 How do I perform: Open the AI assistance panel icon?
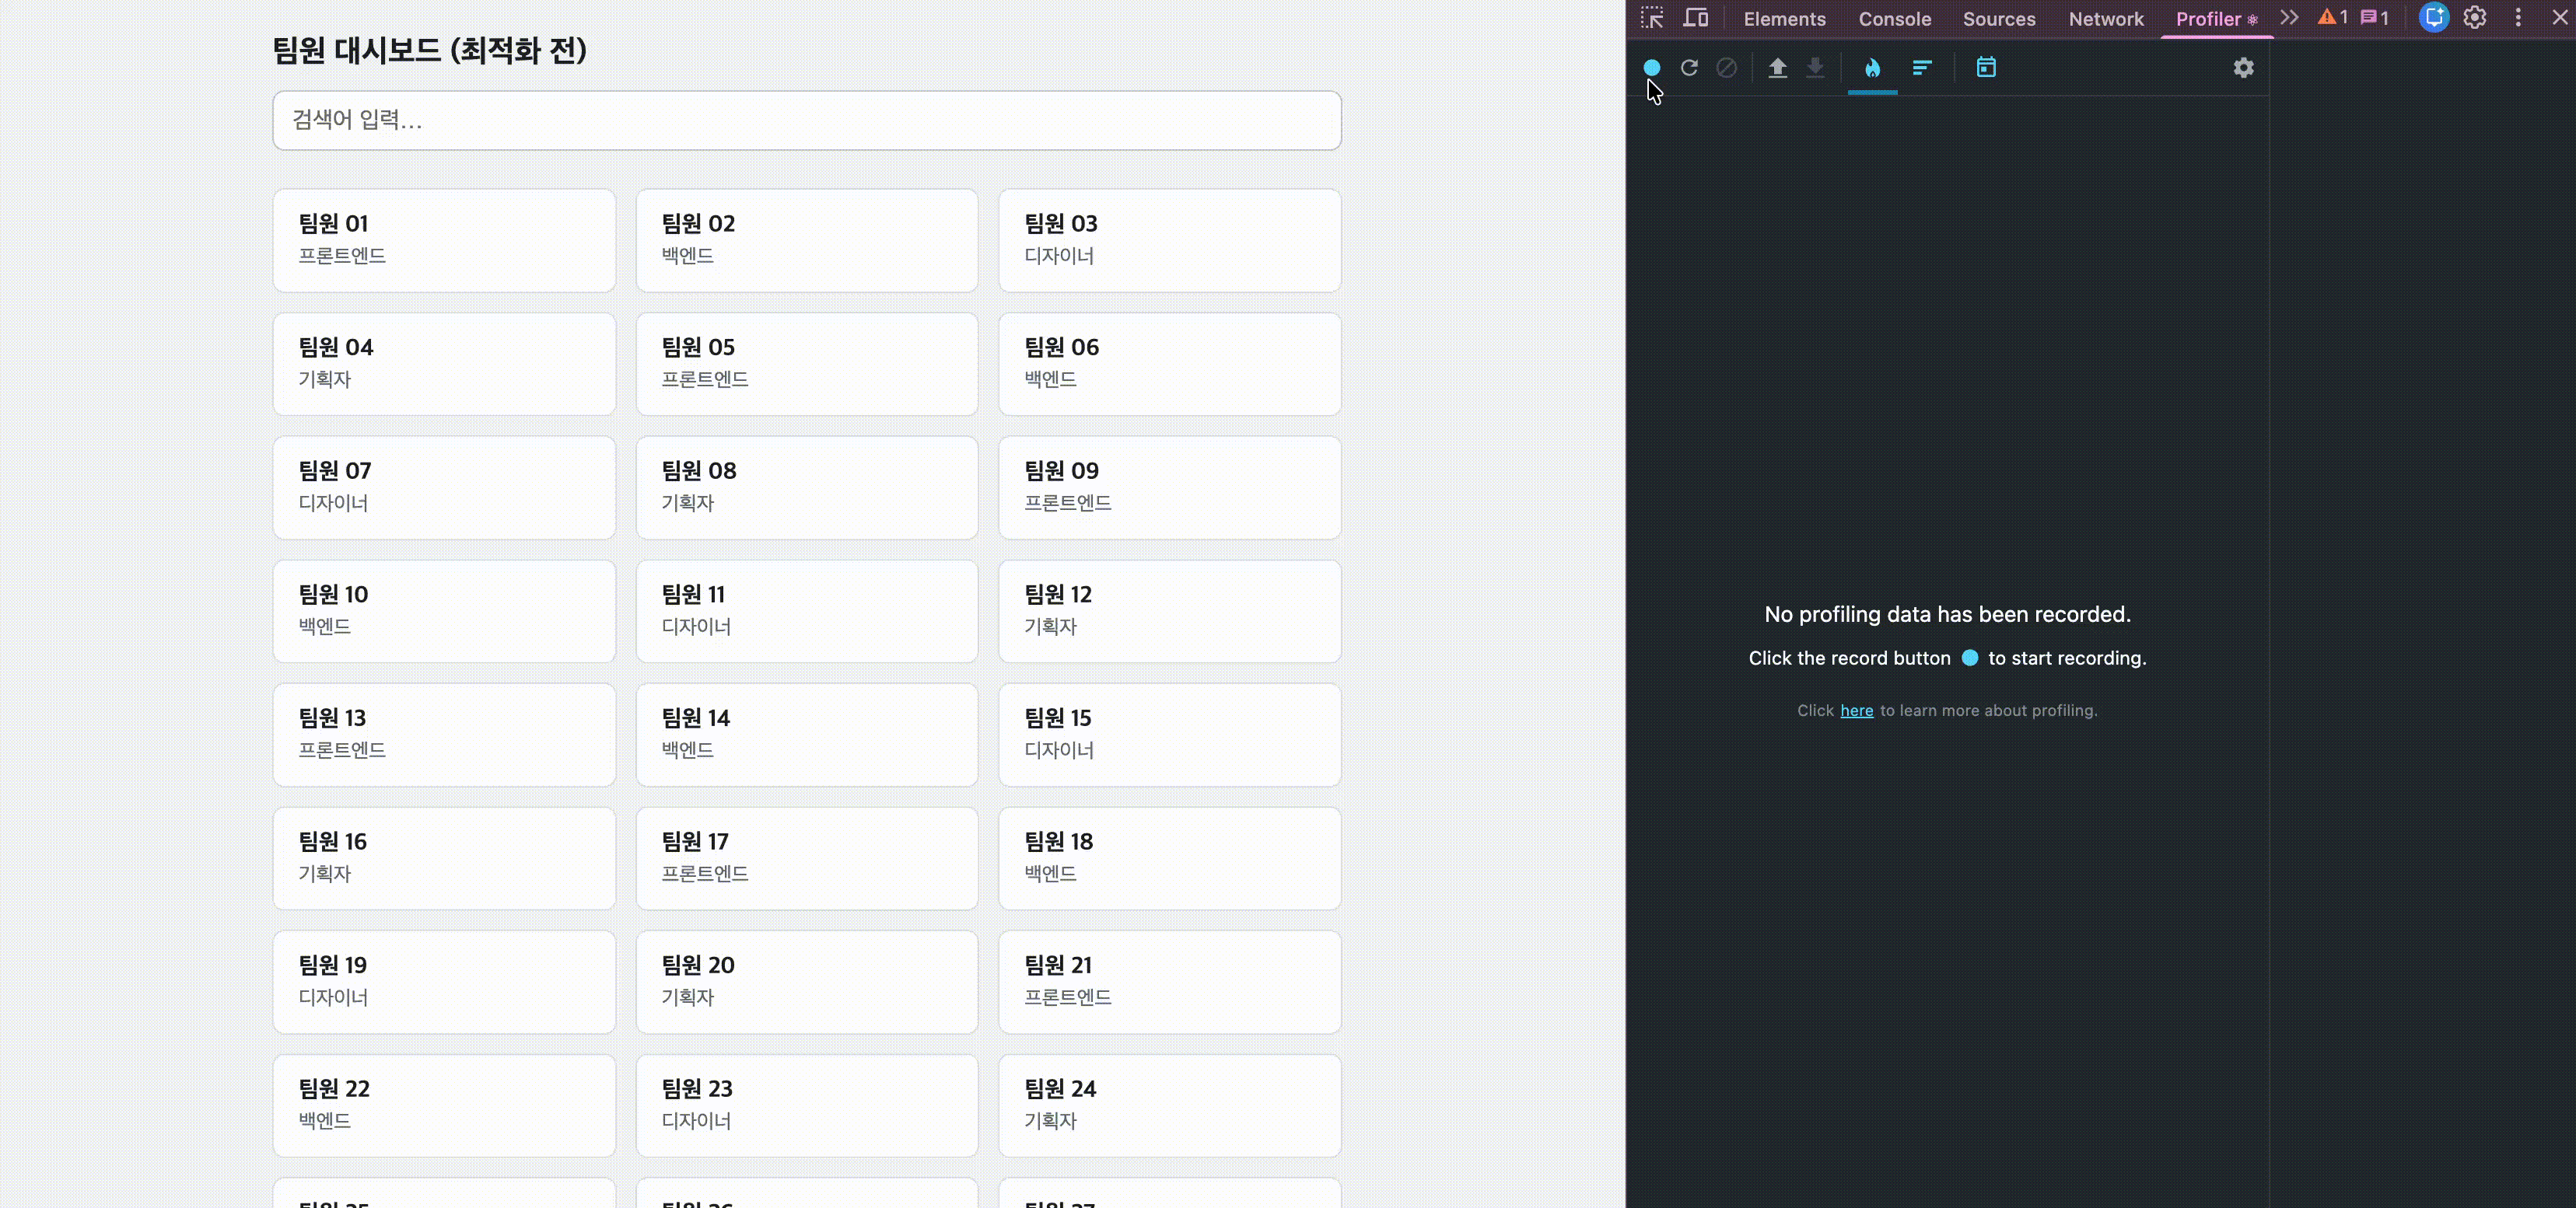(2434, 18)
